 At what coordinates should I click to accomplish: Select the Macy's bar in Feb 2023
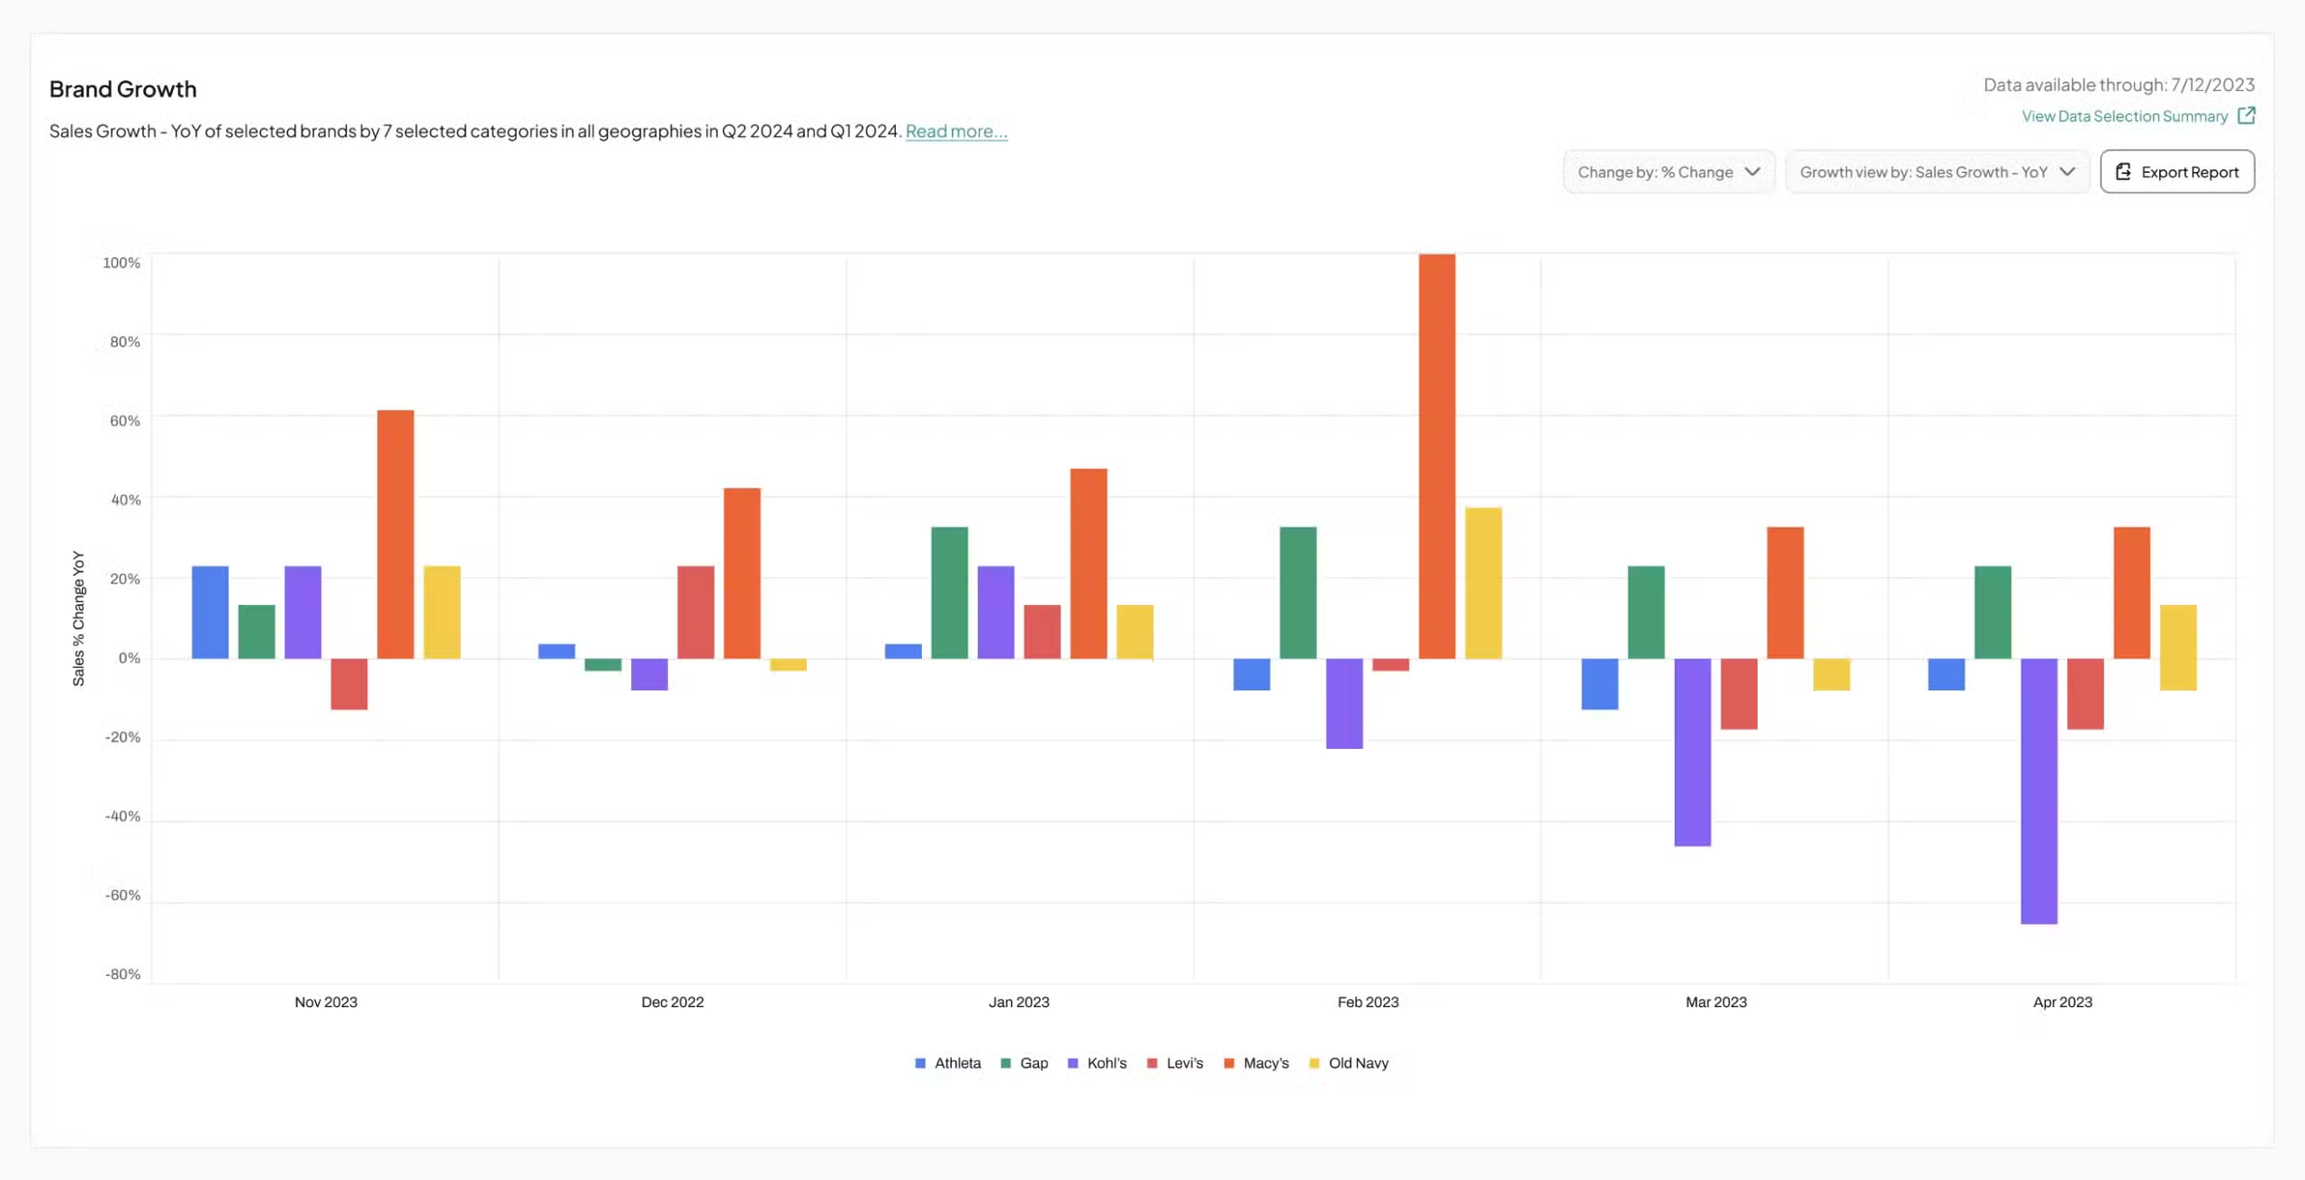point(1437,456)
